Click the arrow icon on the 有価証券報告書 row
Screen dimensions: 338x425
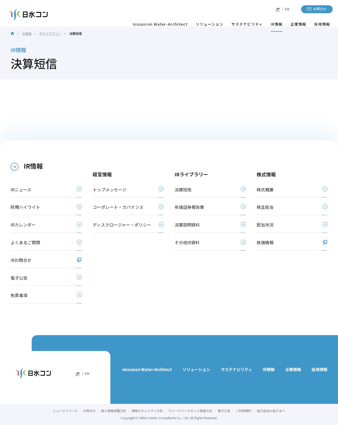[243, 207]
